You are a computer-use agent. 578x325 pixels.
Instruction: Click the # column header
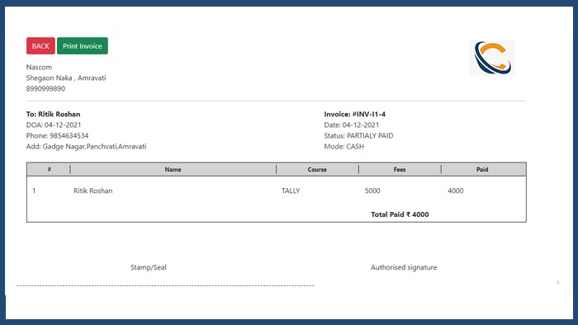49,169
